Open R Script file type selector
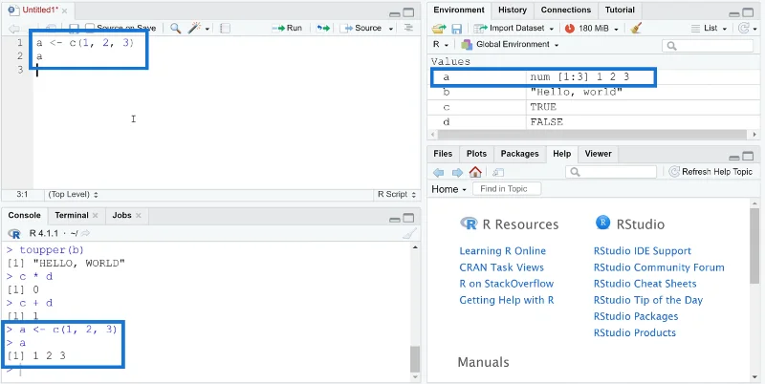Screen dimensions: 765x384 coord(396,195)
